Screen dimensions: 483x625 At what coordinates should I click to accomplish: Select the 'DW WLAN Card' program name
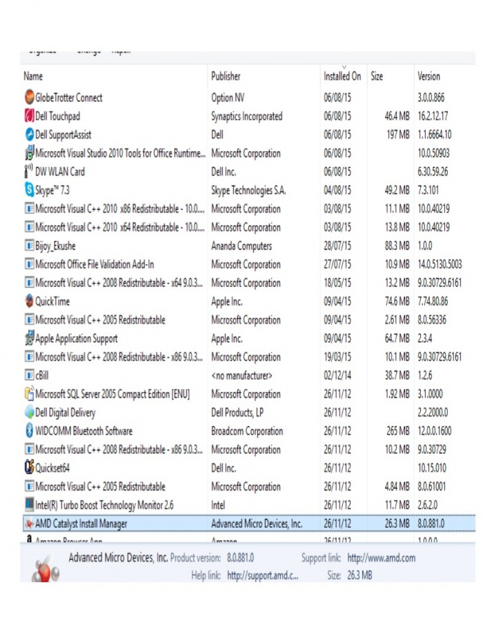60,172
